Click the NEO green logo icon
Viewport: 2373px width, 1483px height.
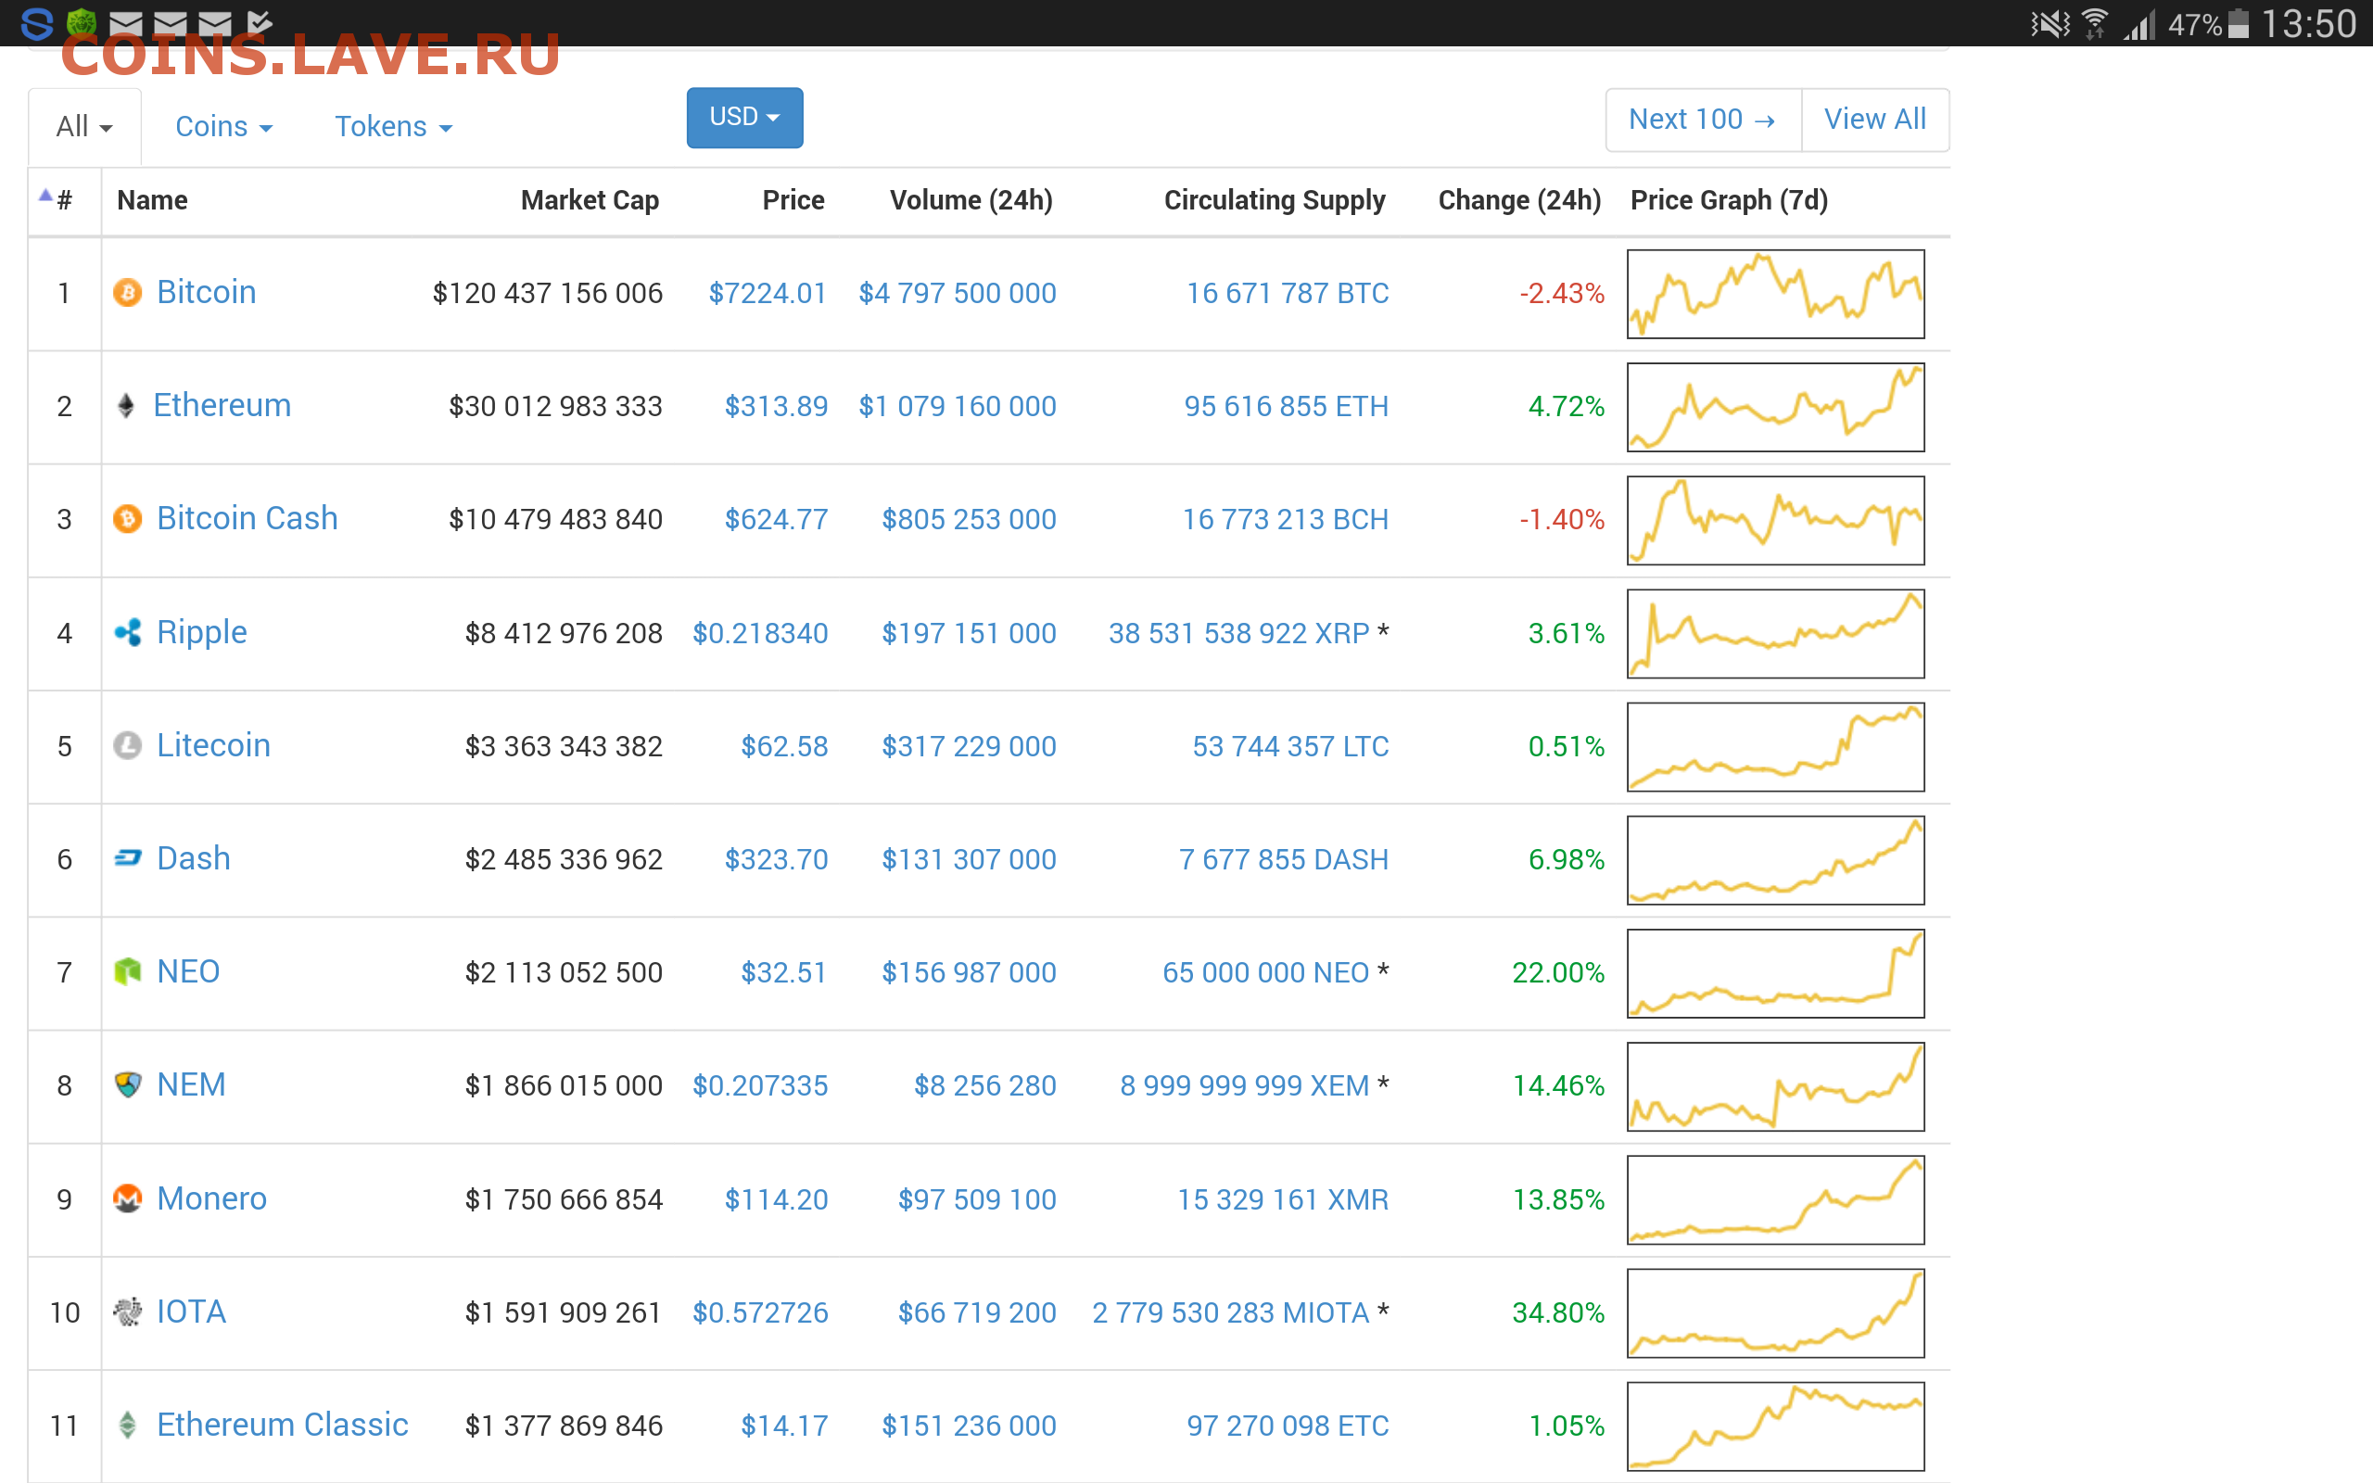pyautogui.click(x=128, y=971)
